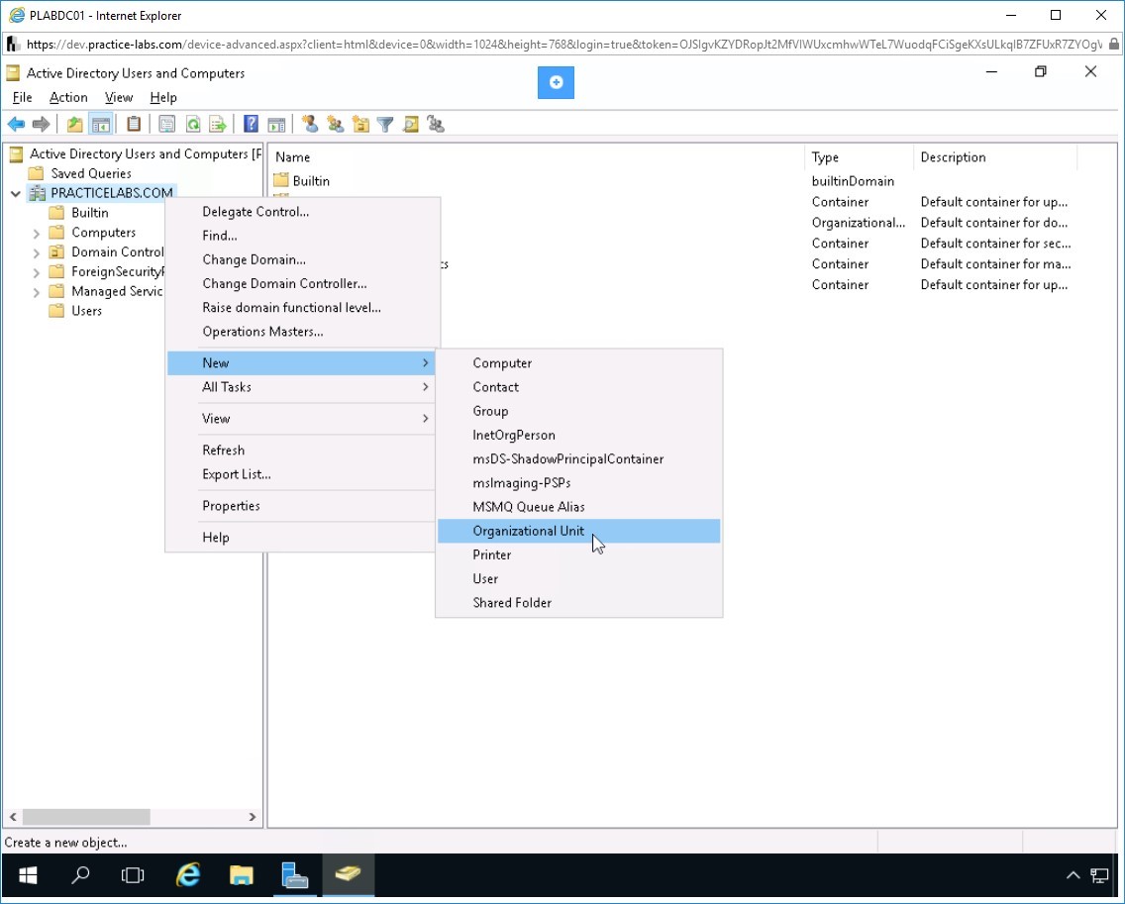Click the green Refresh toolbar icon
The height and width of the screenshot is (904, 1125).
pos(192,124)
